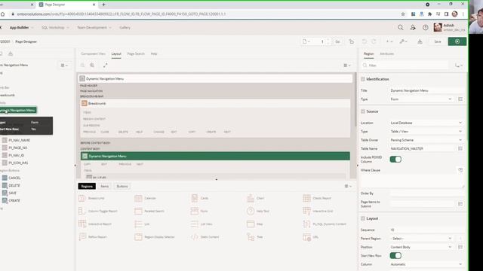This screenshot has width=483, height=271.
Task: Add Map region from the gallery
Action: [255, 224]
